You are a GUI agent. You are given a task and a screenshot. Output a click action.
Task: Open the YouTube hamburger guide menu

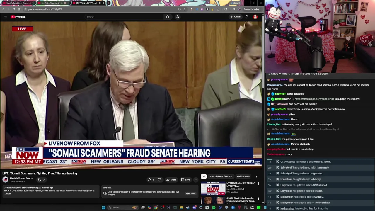(5, 17)
